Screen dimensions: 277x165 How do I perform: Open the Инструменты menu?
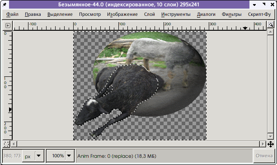tap(176, 14)
